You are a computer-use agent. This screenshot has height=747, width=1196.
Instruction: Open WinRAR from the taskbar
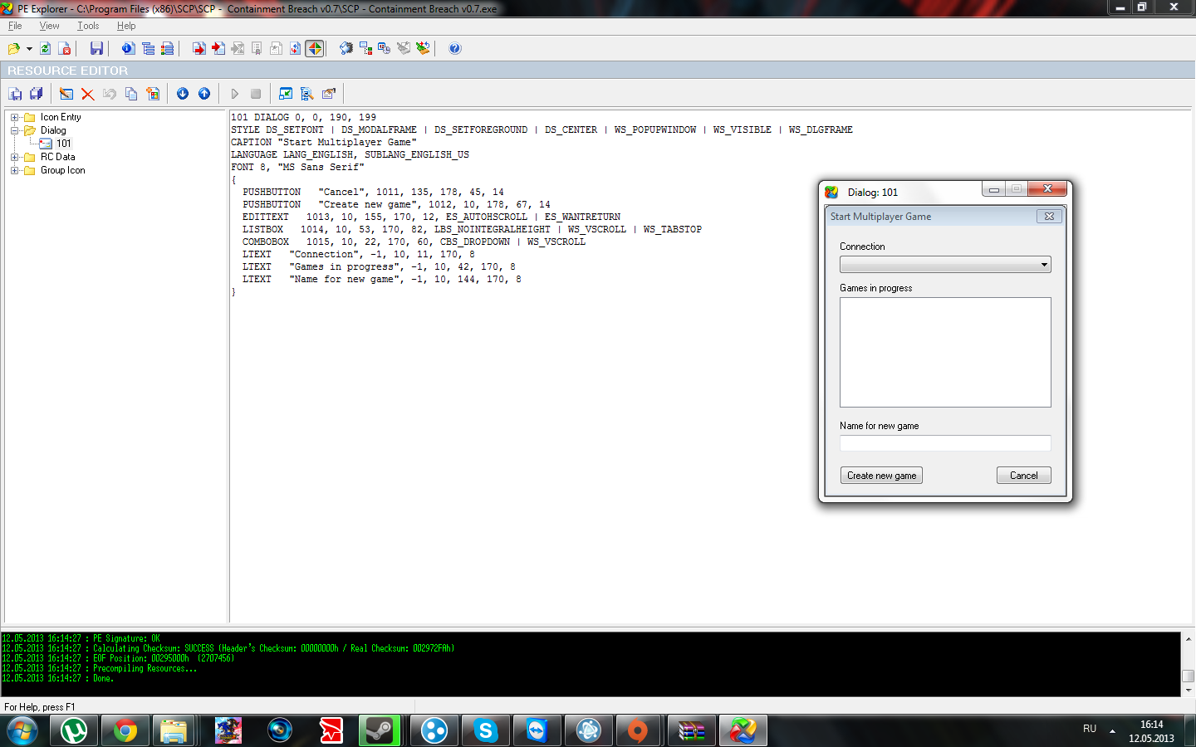coord(692,730)
